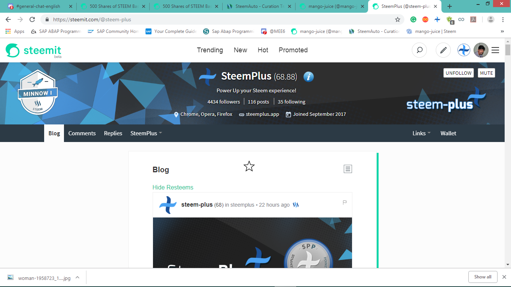
Task: Open the search magnifier icon
Action: 419,50
